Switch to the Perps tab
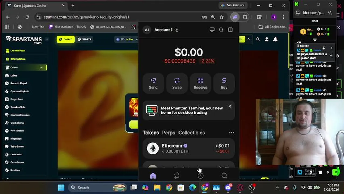The width and height of the screenshot is (344, 194). pos(169,133)
